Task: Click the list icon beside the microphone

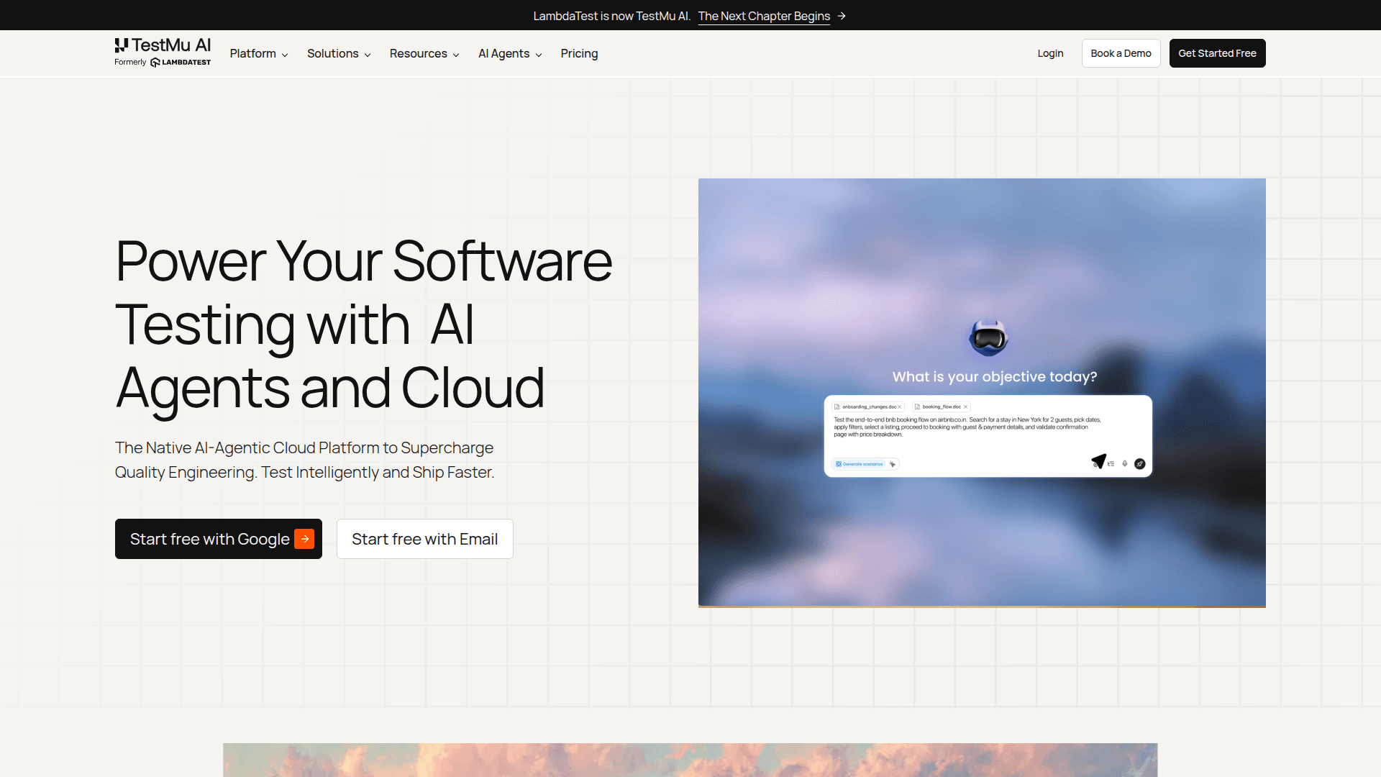Action: (x=1111, y=464)
